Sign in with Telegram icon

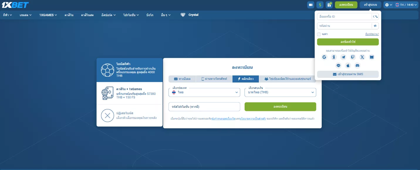[343, 57]
